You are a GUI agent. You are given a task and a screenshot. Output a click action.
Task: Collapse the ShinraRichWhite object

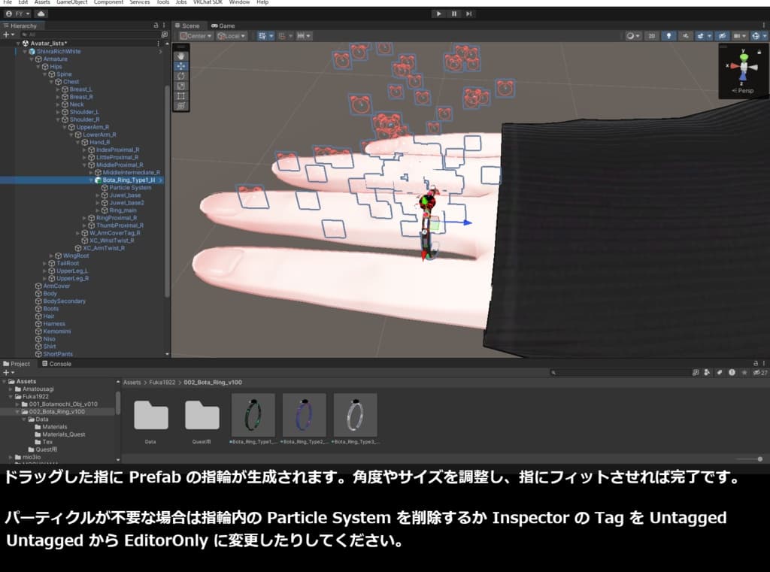25,52
